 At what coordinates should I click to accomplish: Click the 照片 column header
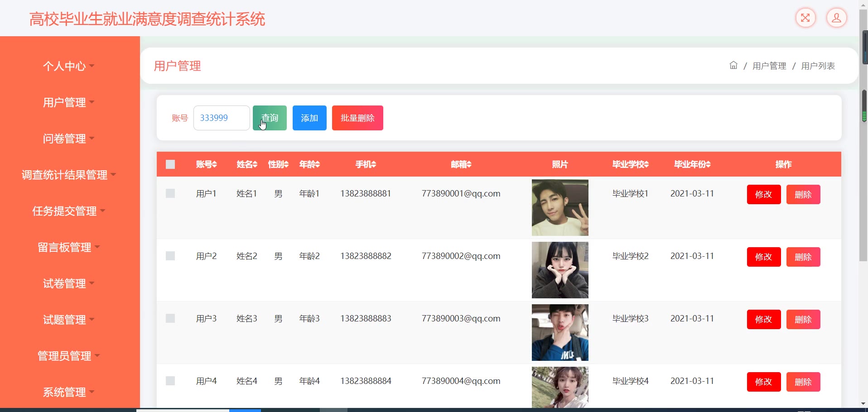pyautogui.click(x=560, y=164)
